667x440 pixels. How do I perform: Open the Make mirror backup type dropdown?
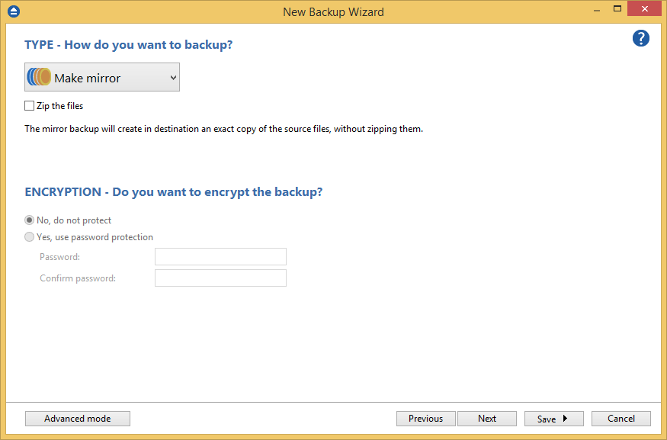tap(101, 76)
